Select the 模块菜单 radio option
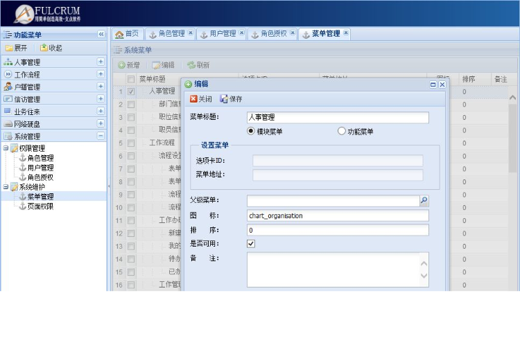 (251, 131)
